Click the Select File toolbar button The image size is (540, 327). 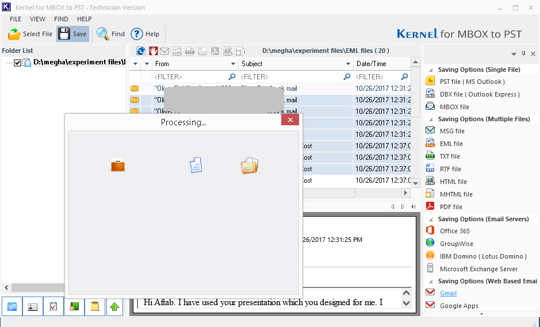[x=30, y=34]
